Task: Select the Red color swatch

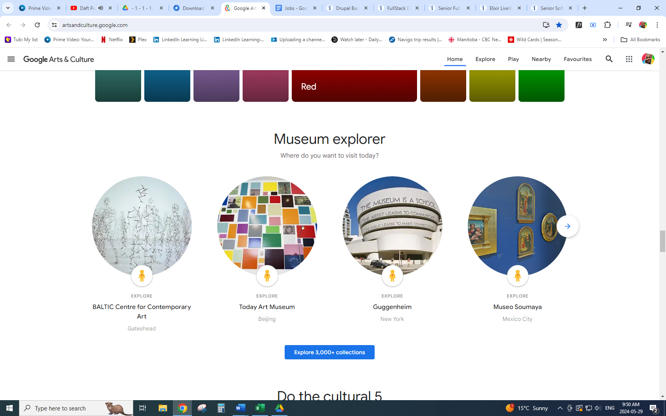Action: point(354,86)
